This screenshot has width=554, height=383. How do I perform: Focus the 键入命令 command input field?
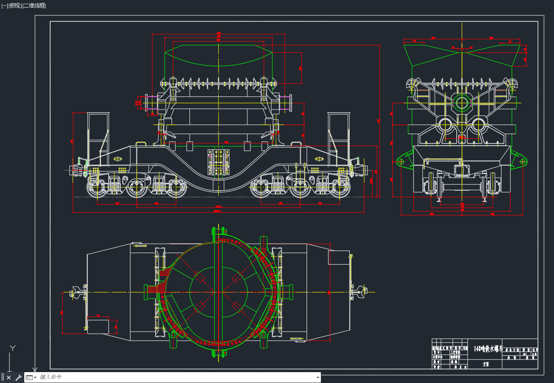(x=175, y=377)
